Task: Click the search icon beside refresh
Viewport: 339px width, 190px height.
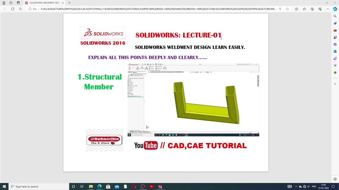Action: tap(20, 9)
